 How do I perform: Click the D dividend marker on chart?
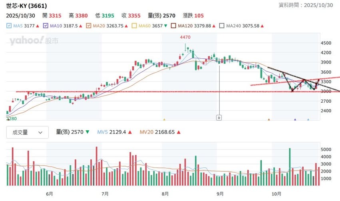(x=219, y=117)
